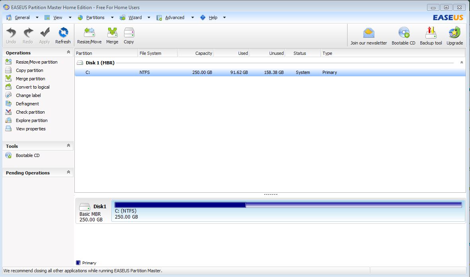Apply pending operations with the checkmark icon
The height and width of the screenshot is (277, 470).
(45, 33)
